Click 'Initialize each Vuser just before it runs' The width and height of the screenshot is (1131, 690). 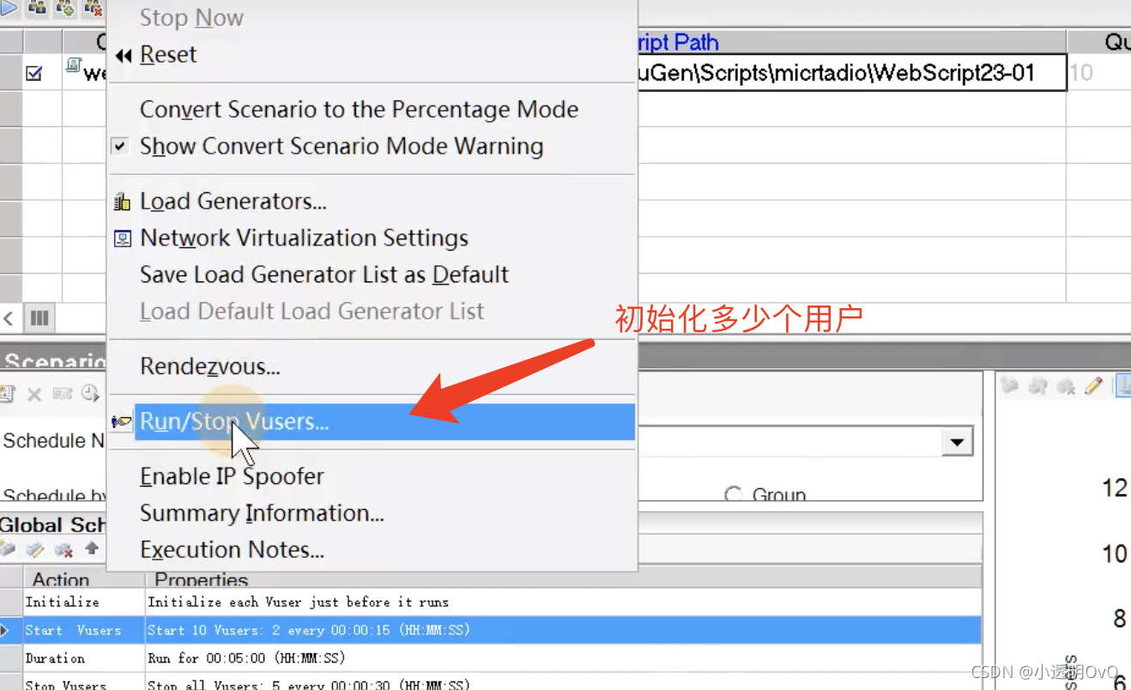point(298,602)
